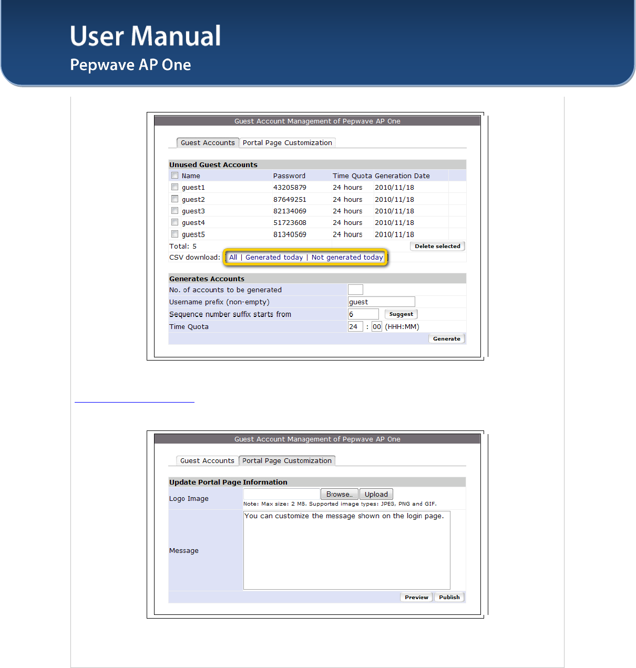Select Portal Page Customization tab in lower screenshot
The image size is (636, 668).
[x=287, y=460]
